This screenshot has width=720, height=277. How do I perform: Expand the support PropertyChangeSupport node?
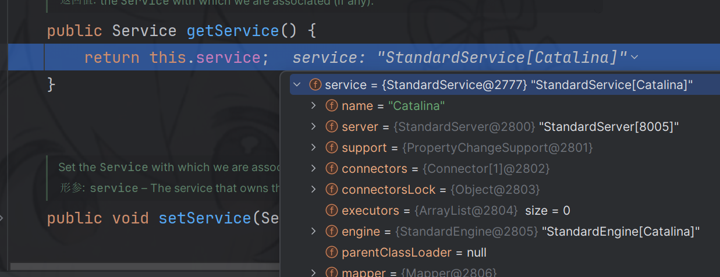pyautogui.click(x=314, y=148)
